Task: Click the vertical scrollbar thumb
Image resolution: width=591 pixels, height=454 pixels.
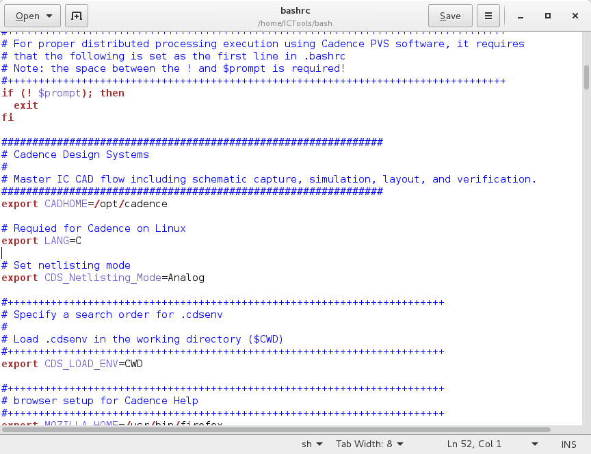Action: (586, 77)
